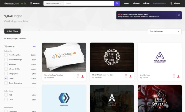The height and width of the screenshot is (112, 185).
Task: Check the Print Templates category
Action: 6,55
